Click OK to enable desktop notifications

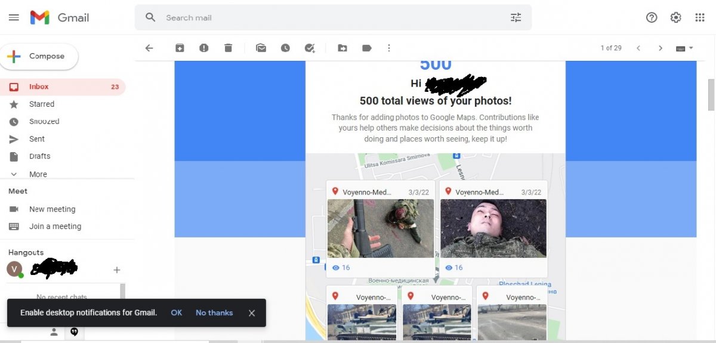[x=176, y=313]
